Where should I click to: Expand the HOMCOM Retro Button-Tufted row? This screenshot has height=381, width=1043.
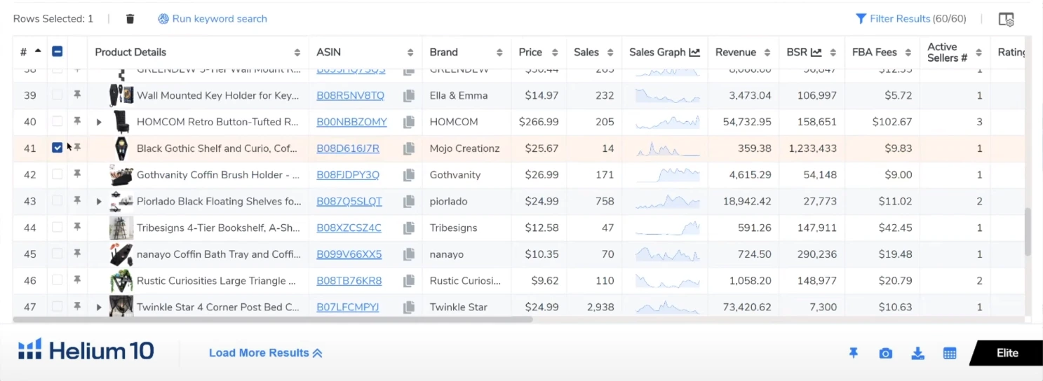(x=99, y=122)
